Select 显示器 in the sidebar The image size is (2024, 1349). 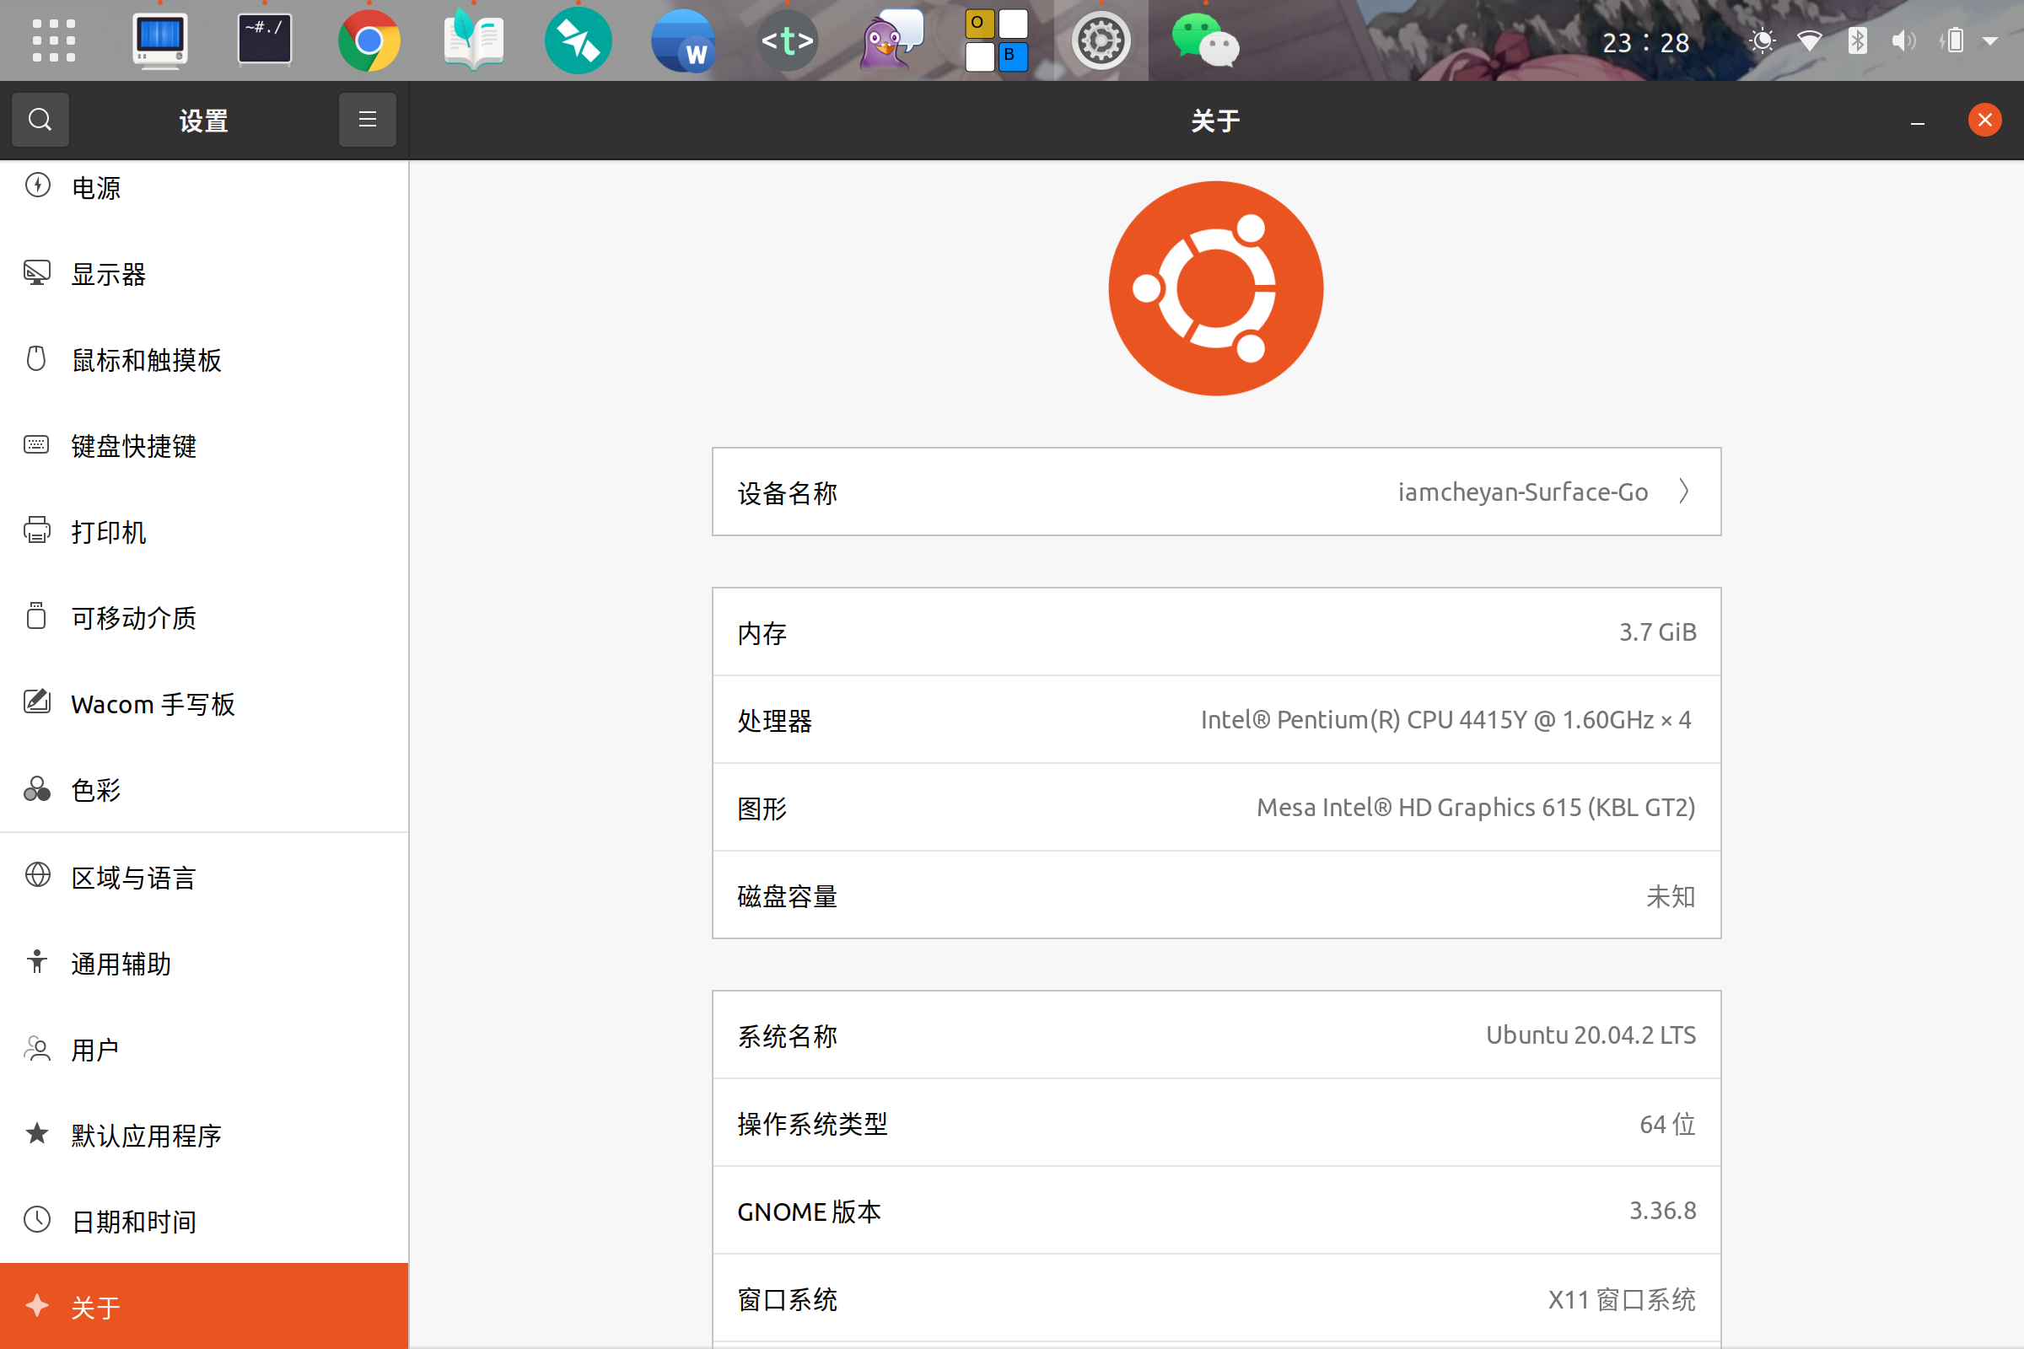(x=108, y=273)
